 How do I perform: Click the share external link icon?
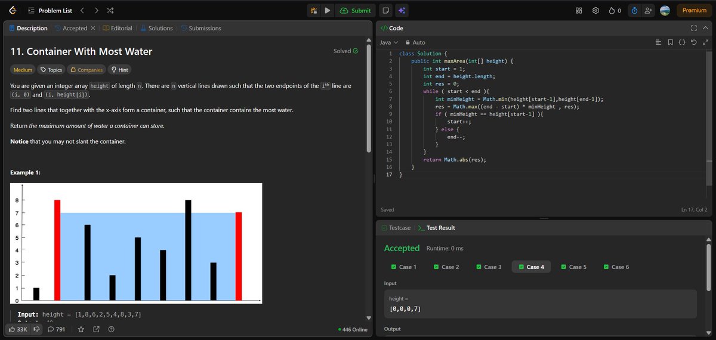tap(96, 329)
